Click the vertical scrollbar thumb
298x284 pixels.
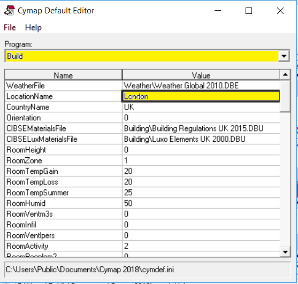pyautogui.click(x=285, y=96)
